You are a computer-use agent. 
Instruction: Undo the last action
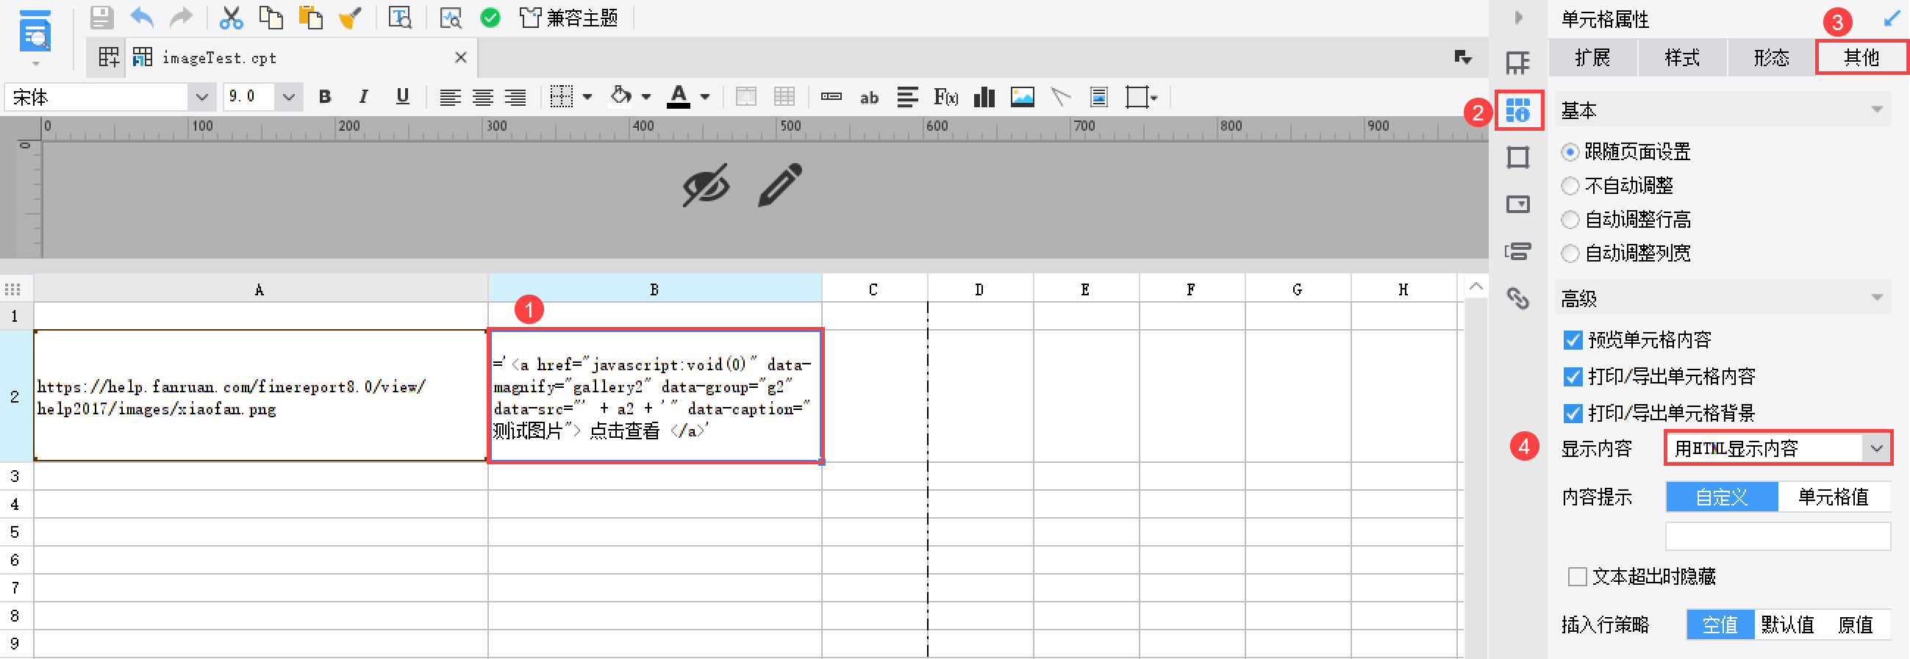[x=142, y=17]
